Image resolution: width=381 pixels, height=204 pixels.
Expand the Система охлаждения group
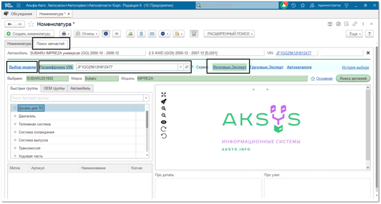(15, 132)
